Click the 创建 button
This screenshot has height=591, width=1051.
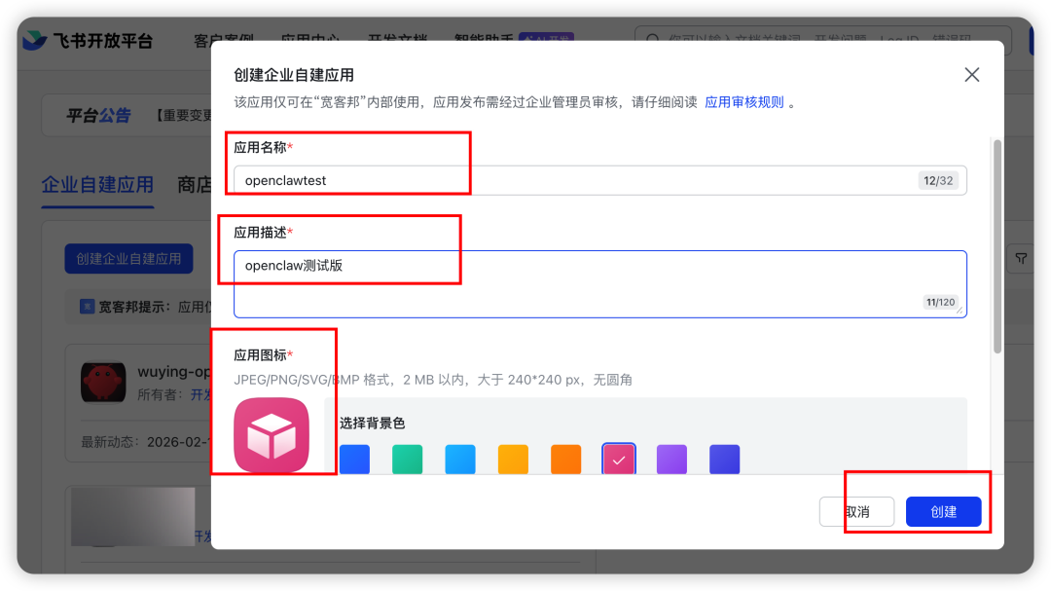(944, 511)
